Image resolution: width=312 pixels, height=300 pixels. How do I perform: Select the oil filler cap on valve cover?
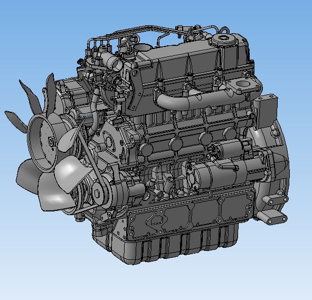point(223,40)
